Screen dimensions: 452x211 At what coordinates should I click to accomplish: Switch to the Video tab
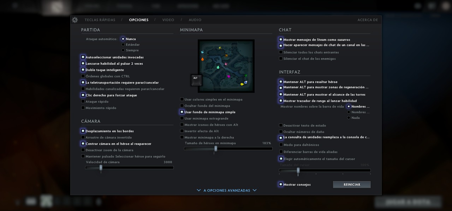click(168, 20)
